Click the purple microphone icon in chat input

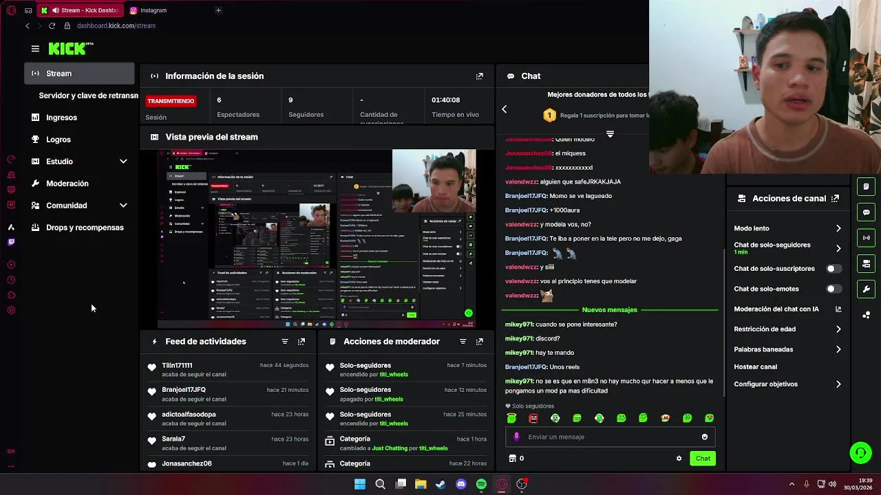[517, 437]
